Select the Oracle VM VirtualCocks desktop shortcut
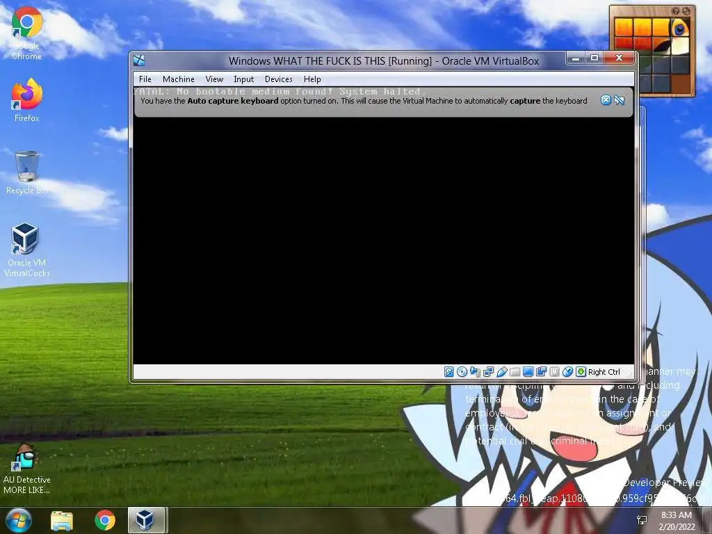Viewport: 712px width, 534px height. coord(27,250)
